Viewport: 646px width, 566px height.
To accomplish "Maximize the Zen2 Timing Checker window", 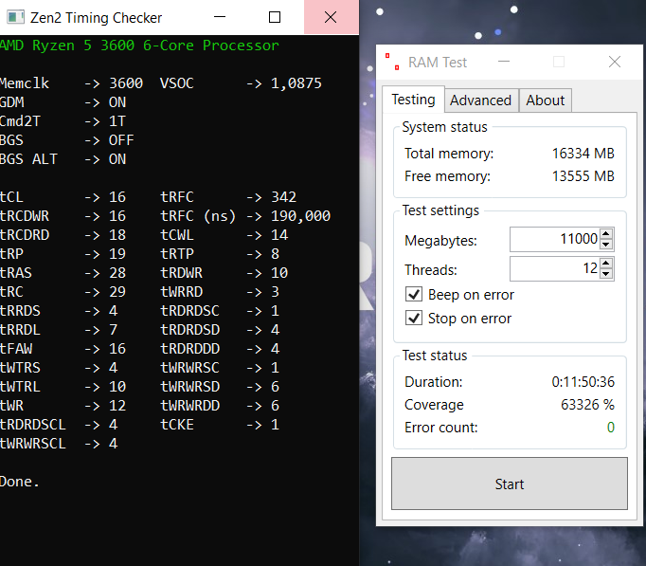I will pos(275,17).
